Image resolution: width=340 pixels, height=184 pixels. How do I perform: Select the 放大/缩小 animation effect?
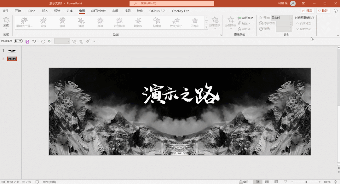point(176,22)
